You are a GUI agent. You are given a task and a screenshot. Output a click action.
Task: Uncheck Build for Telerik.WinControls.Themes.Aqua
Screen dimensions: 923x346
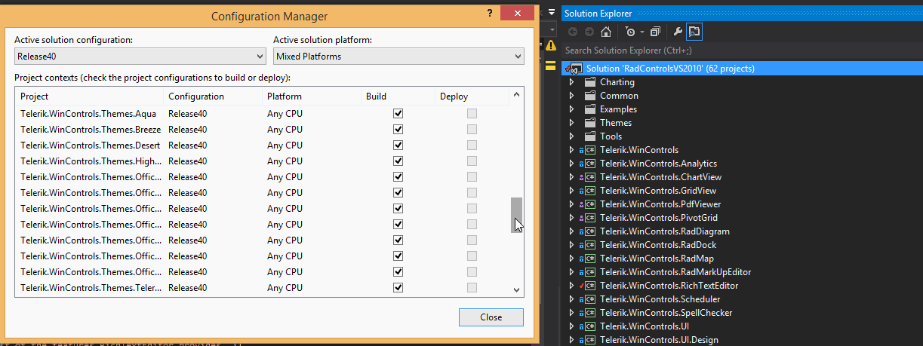tap(398, 114)
